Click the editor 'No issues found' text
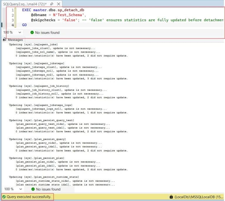 click(47, 33)
